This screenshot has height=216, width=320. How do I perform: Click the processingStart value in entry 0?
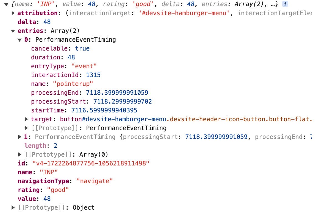click(x=123, y=101)
